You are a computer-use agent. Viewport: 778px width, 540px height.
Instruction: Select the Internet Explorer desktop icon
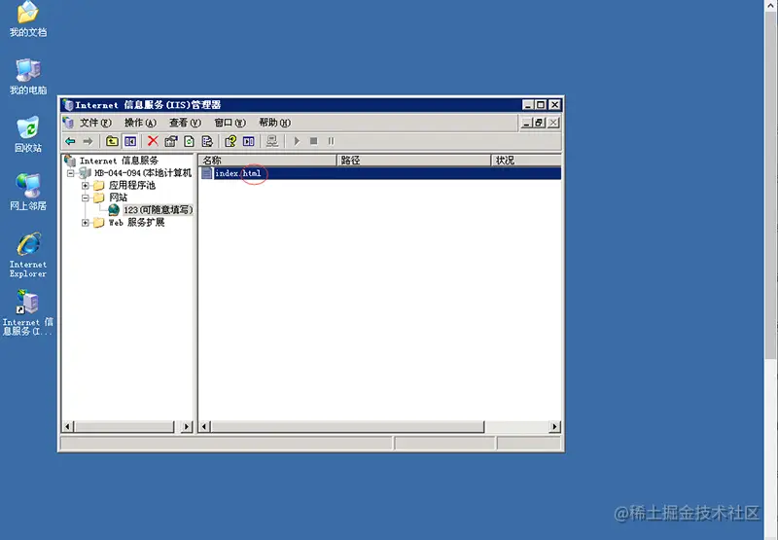[x=28, y=255]
